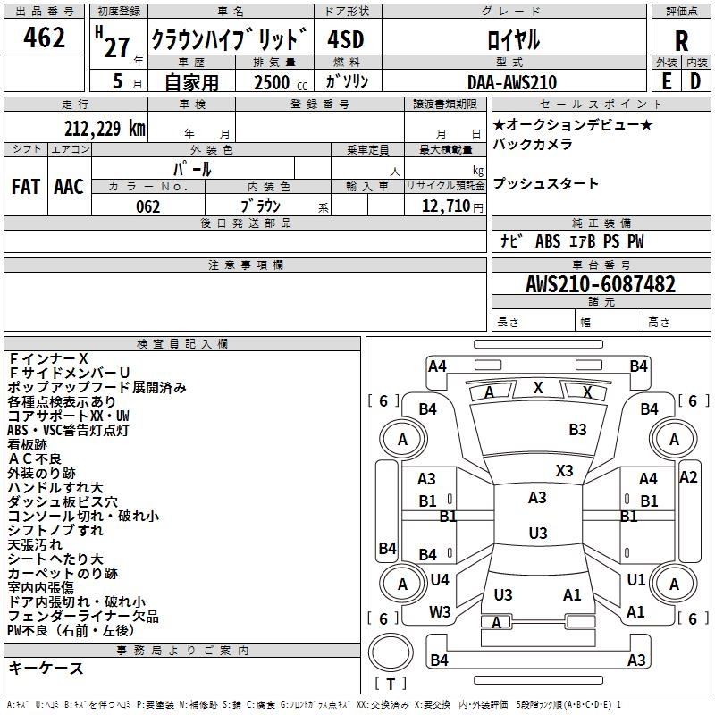715x715 pixels.
Task: Click the A2 mark on the right side sill
Action: 688,477
